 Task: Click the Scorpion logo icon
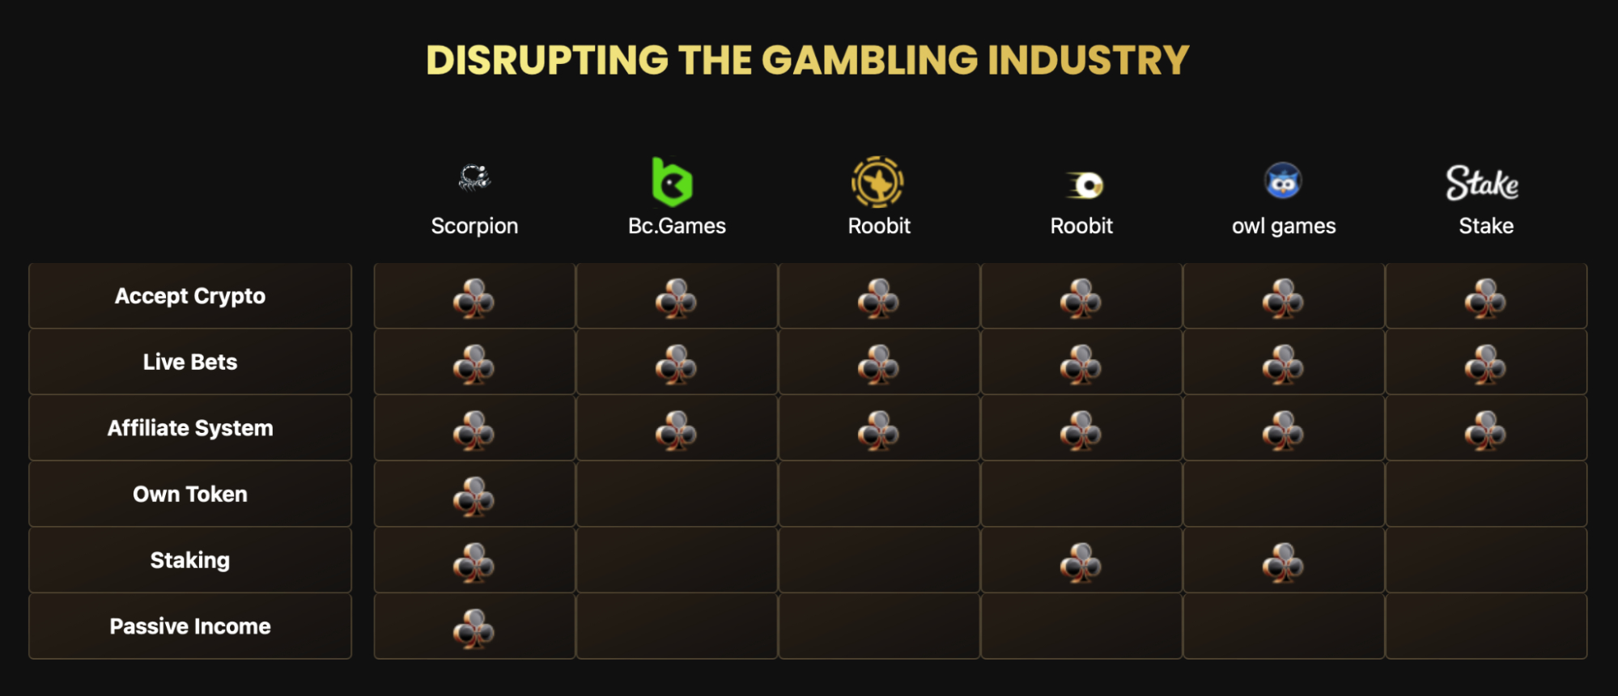click(474, 177)
